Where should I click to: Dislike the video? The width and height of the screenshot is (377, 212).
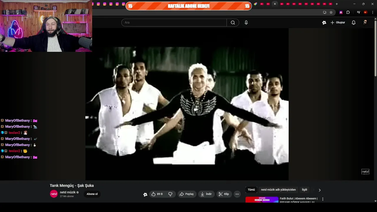(170, 194)
